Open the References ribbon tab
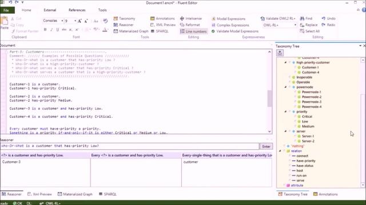 tap(77, 10)
